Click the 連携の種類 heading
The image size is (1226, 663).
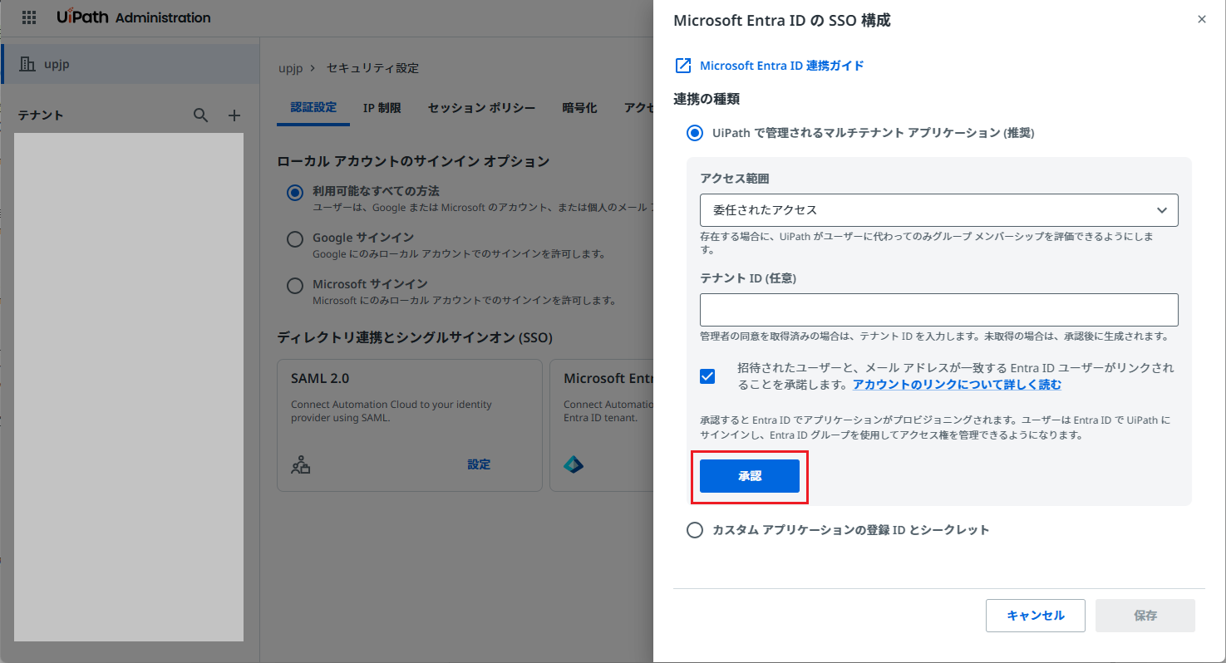pyautogui.click(x=707, y=99)
